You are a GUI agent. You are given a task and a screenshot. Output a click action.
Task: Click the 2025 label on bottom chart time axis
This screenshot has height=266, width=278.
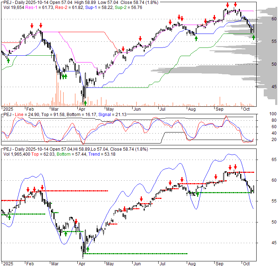click(x=8, y=264)
